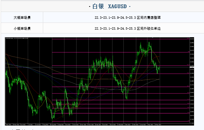Select the 大概率场景 label cell
Image resolution: width=204 pixels, height=130 pixels.
click(22, 17)
